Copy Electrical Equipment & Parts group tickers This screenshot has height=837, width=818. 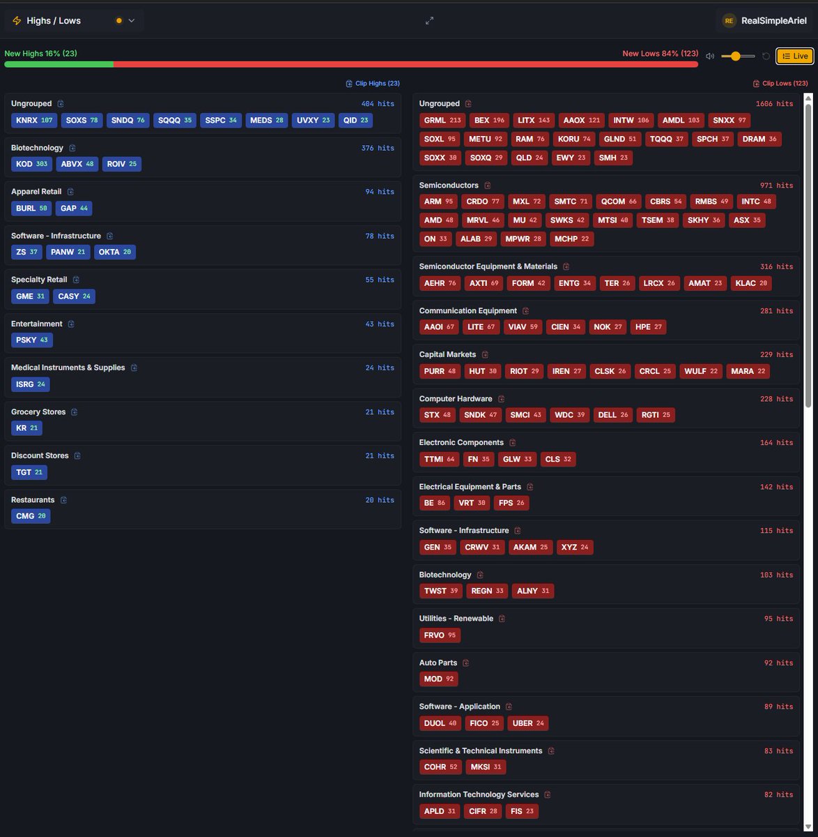click(x=529, y=487)
